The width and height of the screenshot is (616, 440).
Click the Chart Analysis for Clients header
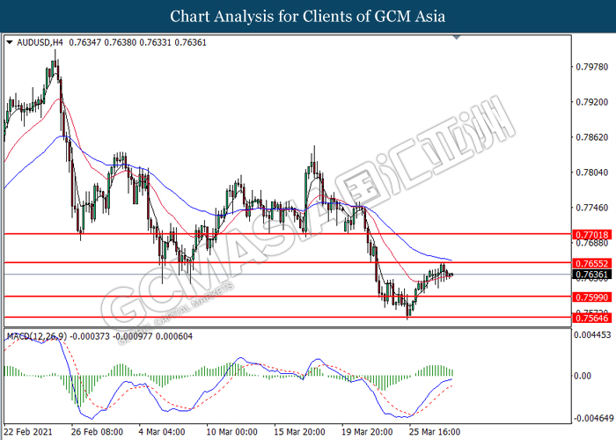308,16
